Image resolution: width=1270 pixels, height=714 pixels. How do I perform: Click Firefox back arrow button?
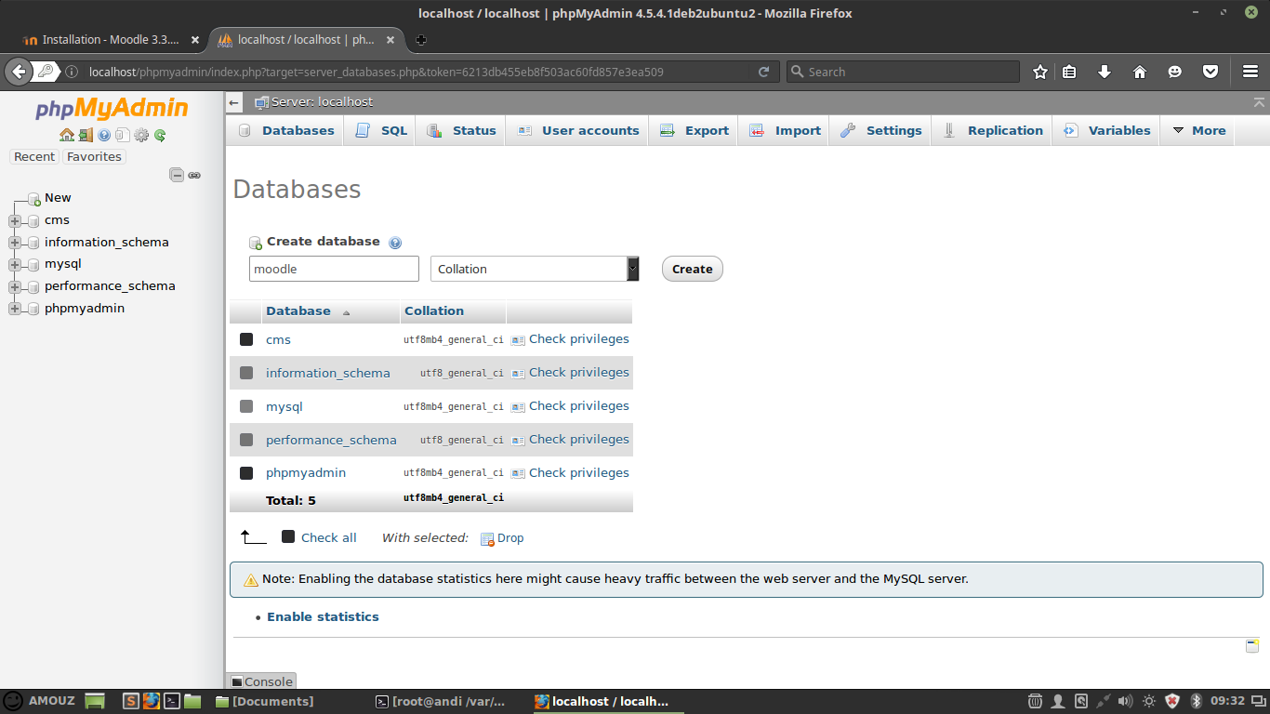pyautogui.click(x=18, y=72)
